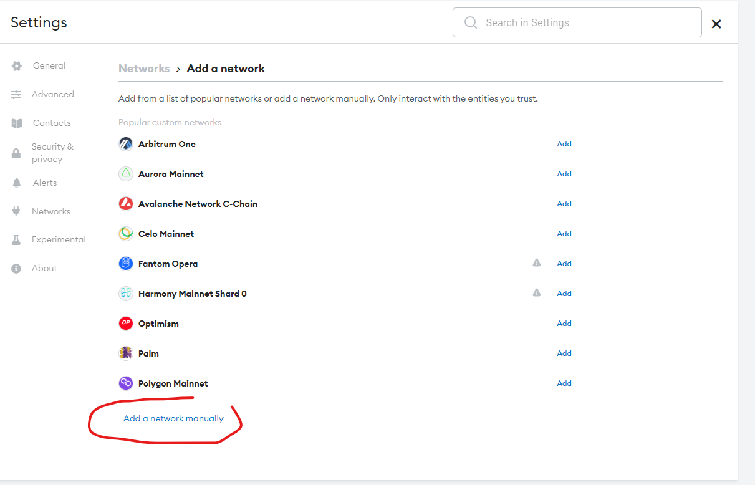Screen dimensions: 755x485
Task: Open the Contacts settings tab
Action: (52, 123)
